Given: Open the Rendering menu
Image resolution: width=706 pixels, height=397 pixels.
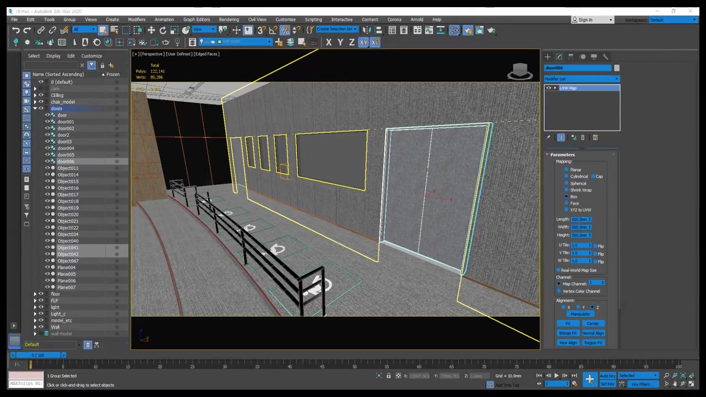Looking at the screenshot, I should click(x=228, y=19).
